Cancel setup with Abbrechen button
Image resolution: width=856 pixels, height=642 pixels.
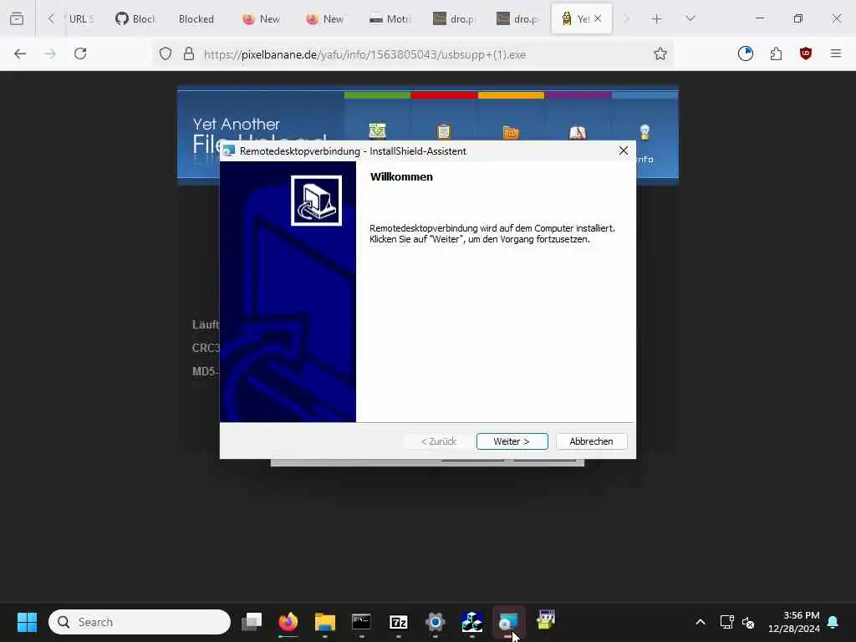coord(591,441)
